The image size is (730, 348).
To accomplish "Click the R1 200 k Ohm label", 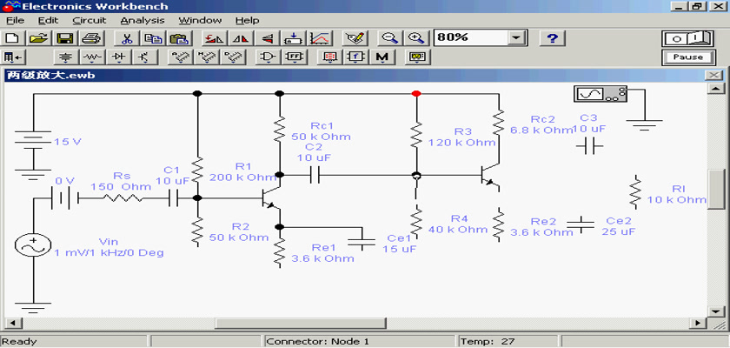I will tap(243, 171).
